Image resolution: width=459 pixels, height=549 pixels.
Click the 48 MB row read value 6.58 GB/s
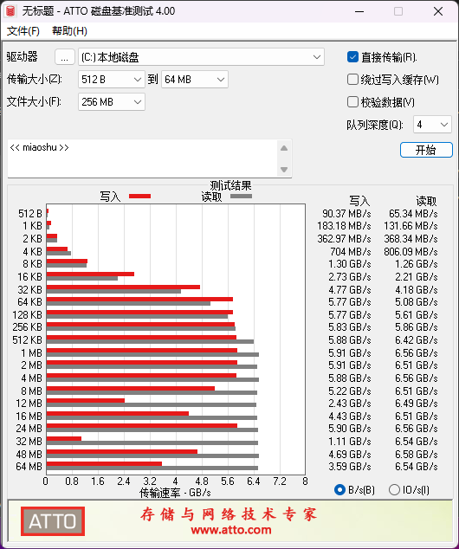pos(417,455)
